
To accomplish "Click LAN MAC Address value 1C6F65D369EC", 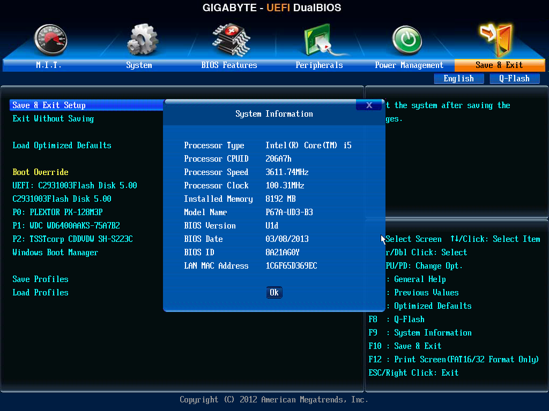I will pos(291,265).
